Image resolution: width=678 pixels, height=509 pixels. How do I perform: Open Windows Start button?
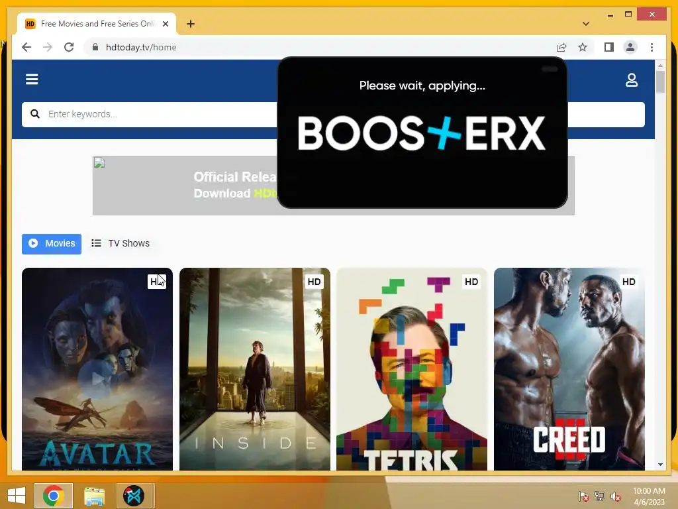pos(17,496)
